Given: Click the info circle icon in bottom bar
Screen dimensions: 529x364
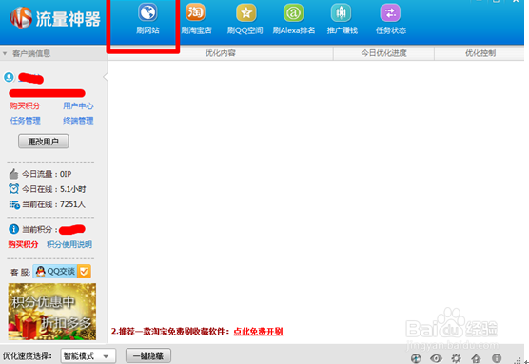Looking at the screenshot, I should click(497, 358).
